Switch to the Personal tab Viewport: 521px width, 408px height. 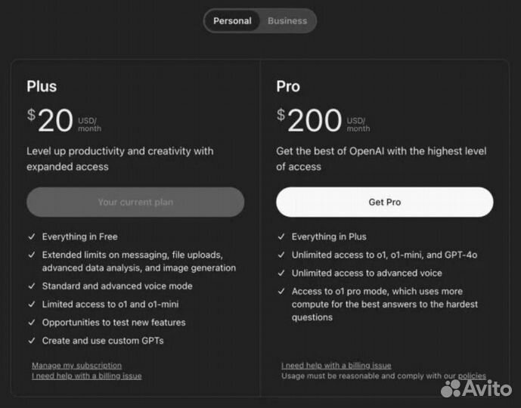coord(232,21)
